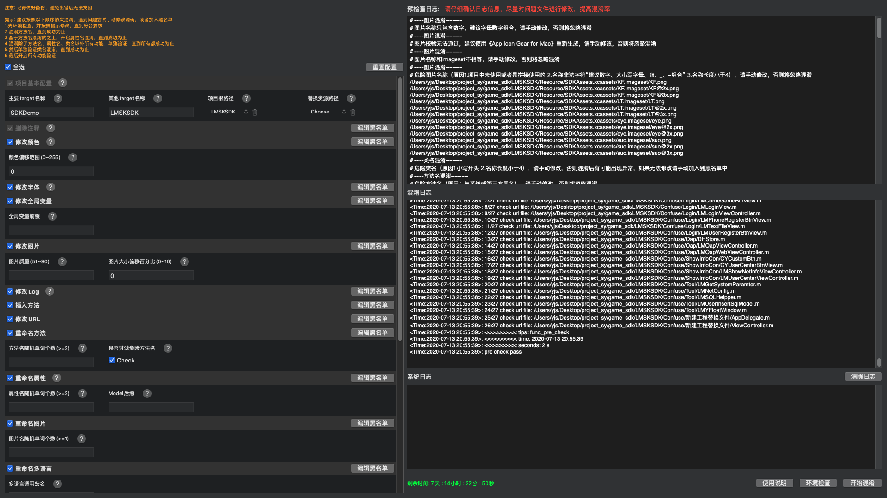Edit blacklist for 修改图片
This screenshot has height=498, width=887.
click(372, 246)
